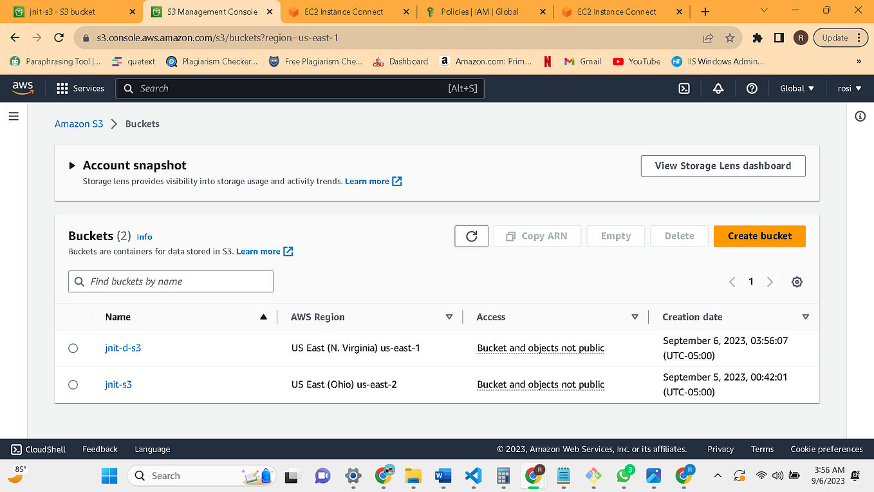The height and width of the screenshot is (492, 874).
Task: Open table preferences gear for buckets
Action: point(797,281)
